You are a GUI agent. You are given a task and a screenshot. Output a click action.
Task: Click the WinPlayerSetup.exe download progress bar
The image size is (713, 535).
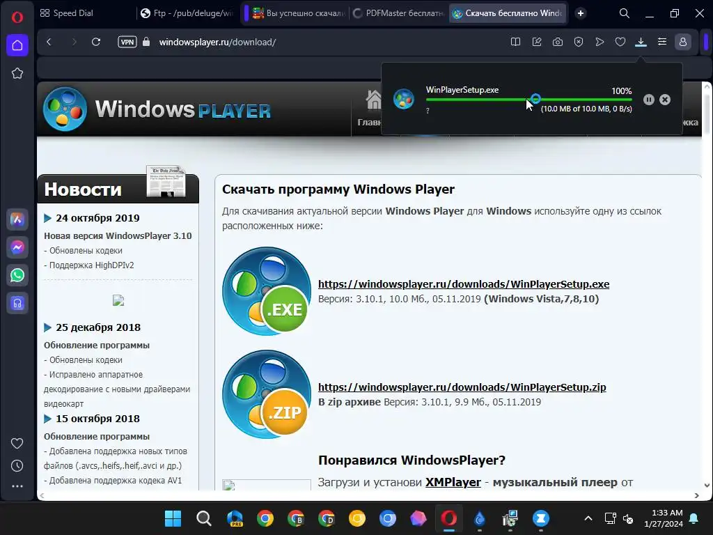pos(529,99)
